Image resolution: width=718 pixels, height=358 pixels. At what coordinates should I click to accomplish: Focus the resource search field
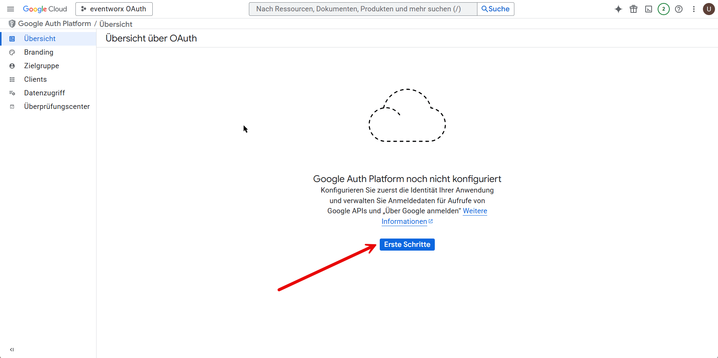363,9
